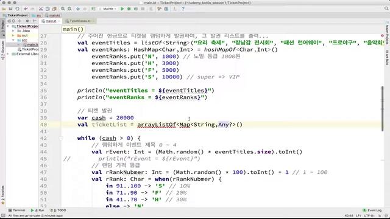Open Project Structure toolbar icon
This screenshot has width=390, height=219.
tap(166, 9)
